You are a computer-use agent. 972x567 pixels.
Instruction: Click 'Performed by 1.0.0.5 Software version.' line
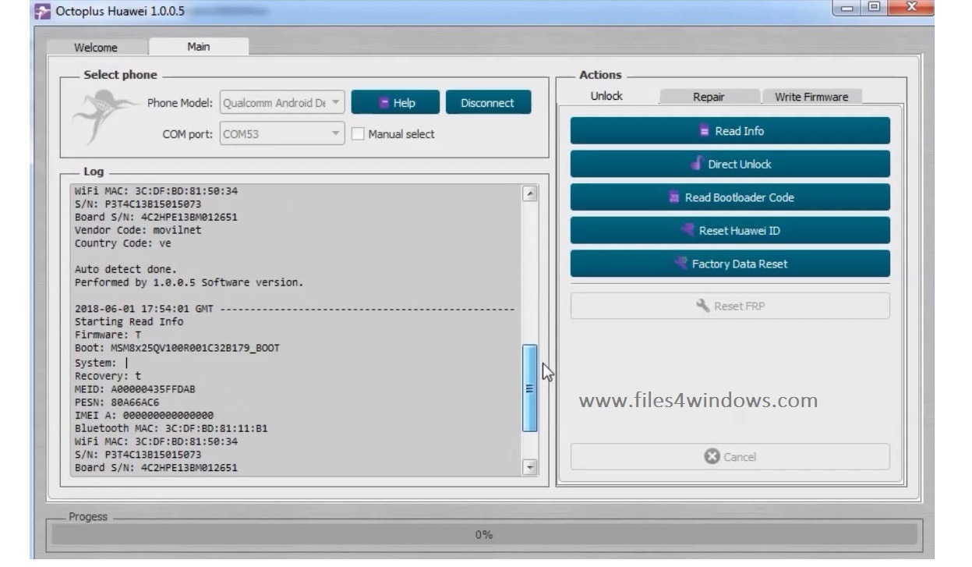(189, 282)
